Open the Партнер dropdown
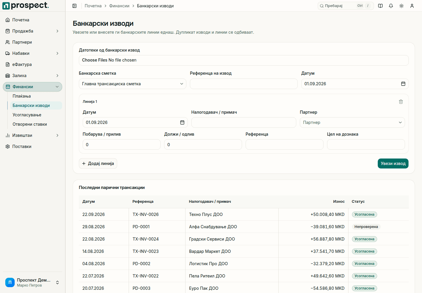The width and height of the screenshot is (422, 293). point(352,122)
